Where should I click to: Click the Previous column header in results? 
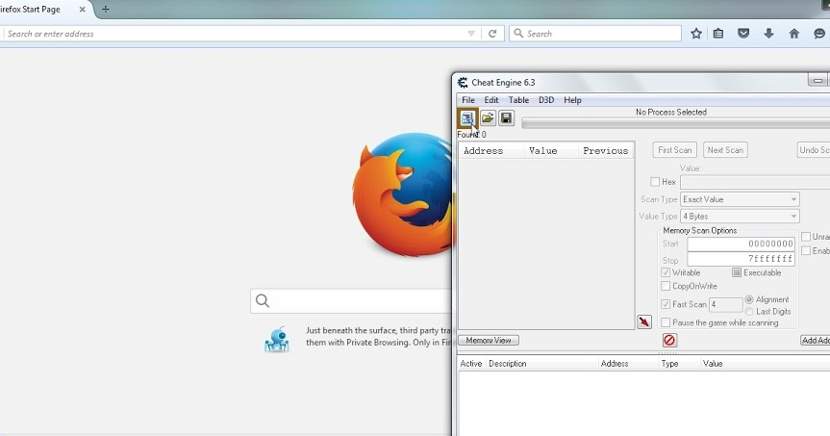(x=606, y=150)
